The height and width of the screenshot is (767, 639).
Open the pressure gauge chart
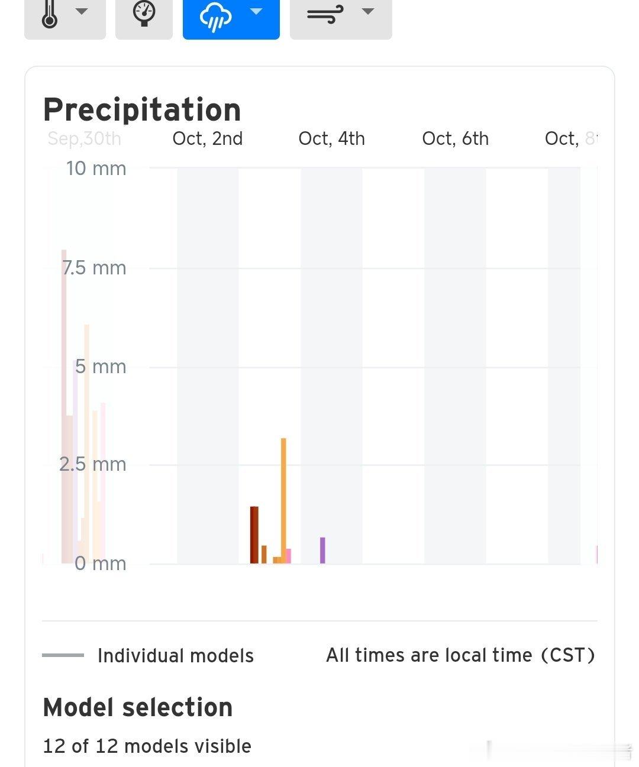[x=144, y=14]
